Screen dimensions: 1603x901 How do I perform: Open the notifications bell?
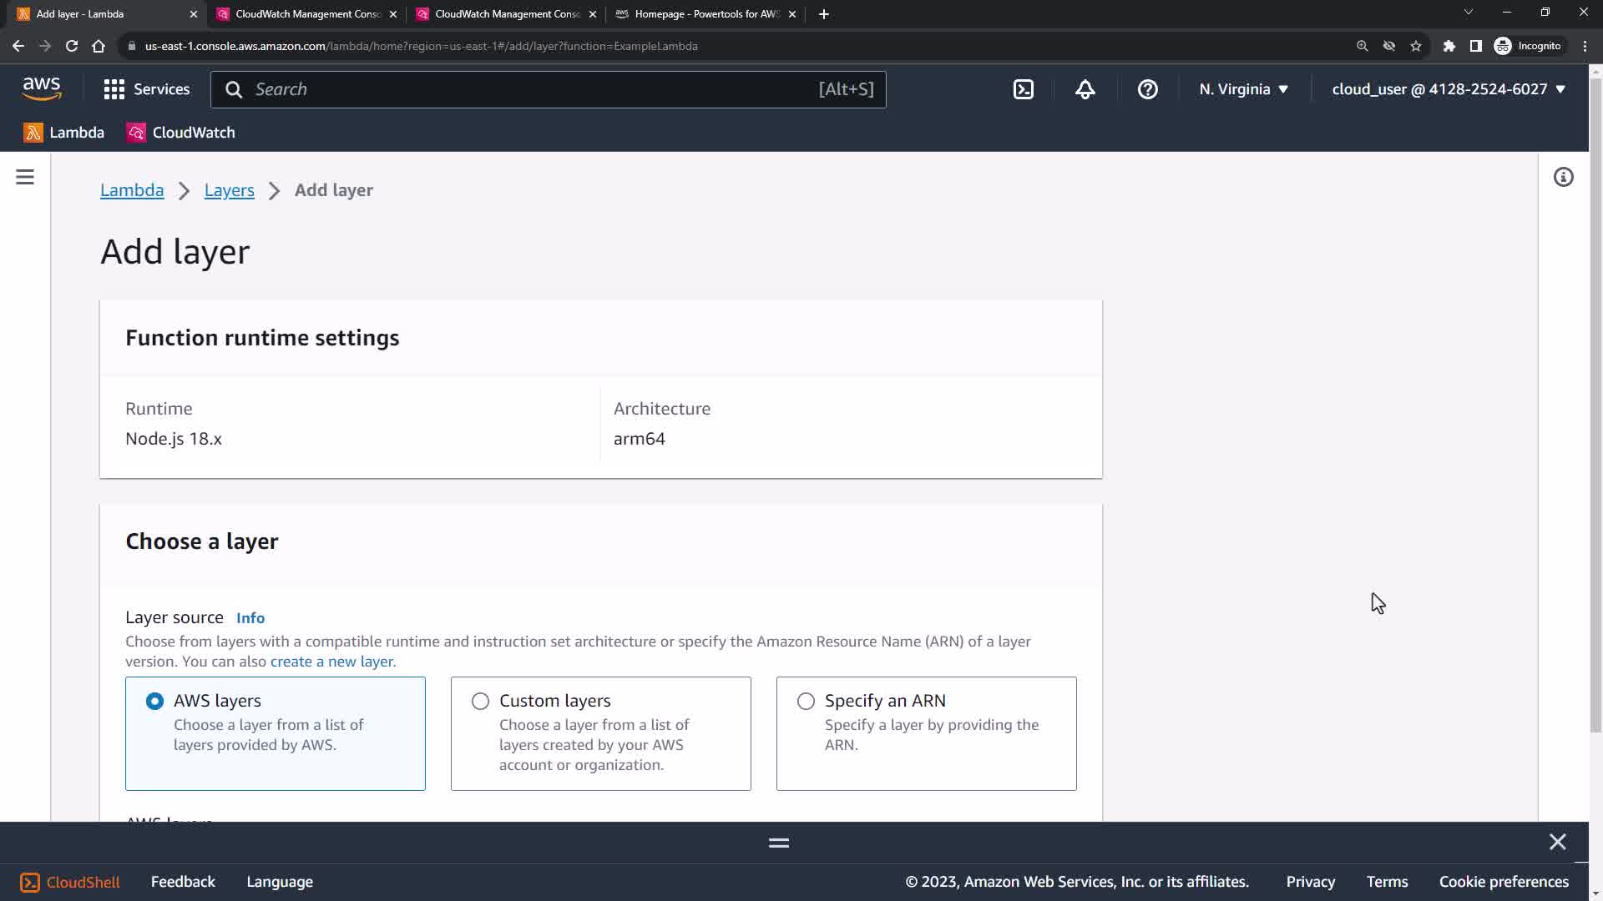coord(1085,89)
